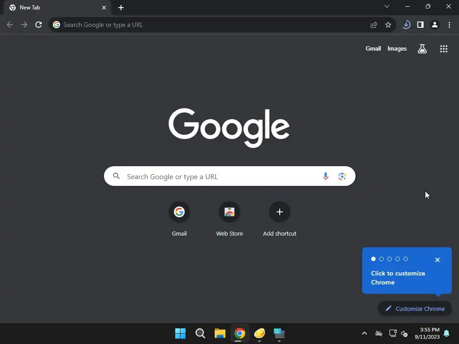
Task: Toggle the Chrome side panel icon
Action: tap(420, 25)
